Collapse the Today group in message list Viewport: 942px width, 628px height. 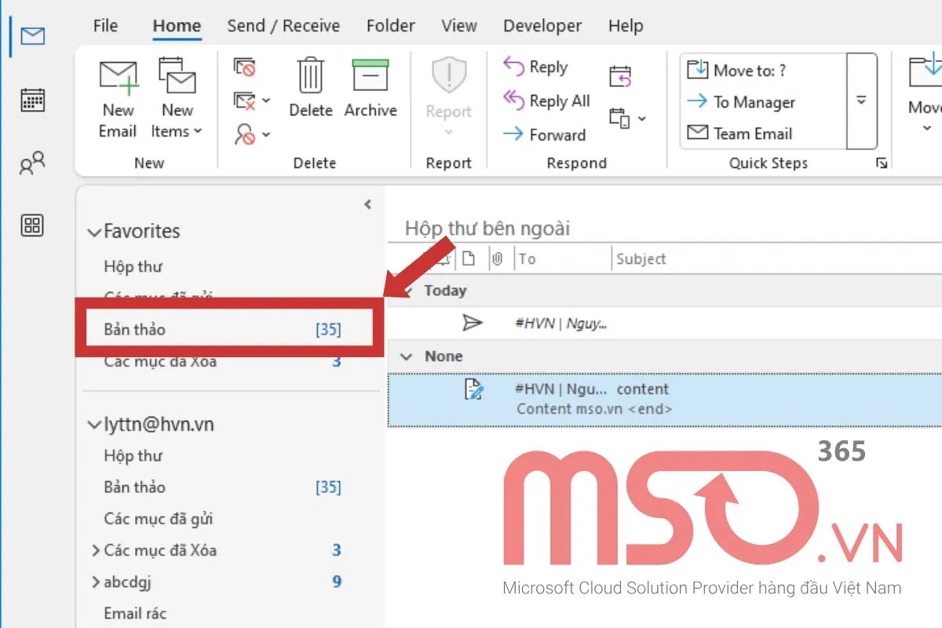point(407,290)
